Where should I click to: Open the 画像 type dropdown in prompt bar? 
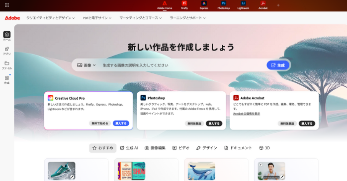pyautogui.click(x=87, y=65)
